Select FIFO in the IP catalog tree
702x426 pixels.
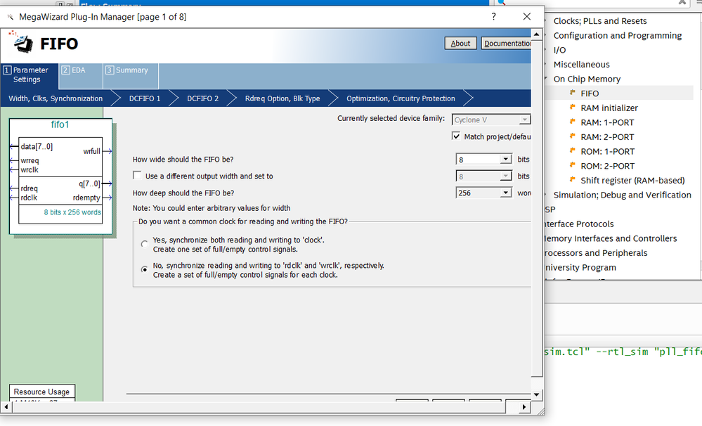coord(590,93)
